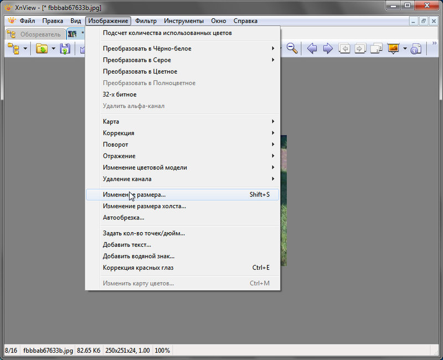Screen dimensions: 443x360
Task: Minimize the inner document window
Action: [414, 21]
